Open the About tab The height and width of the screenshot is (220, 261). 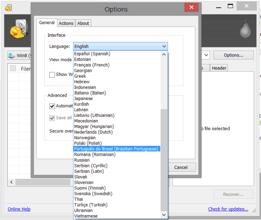click(83, 23)
